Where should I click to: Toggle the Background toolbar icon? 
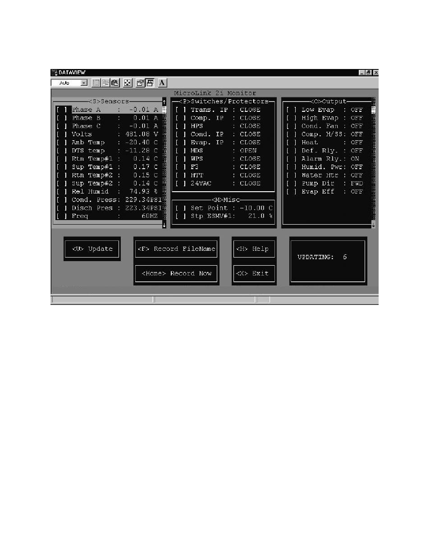(150, 83)
